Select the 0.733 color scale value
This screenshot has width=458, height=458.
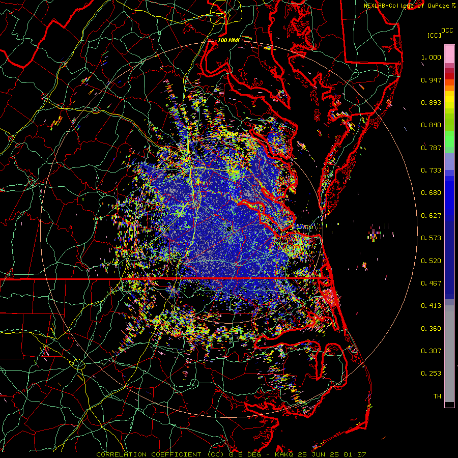(x=431, y=170)
